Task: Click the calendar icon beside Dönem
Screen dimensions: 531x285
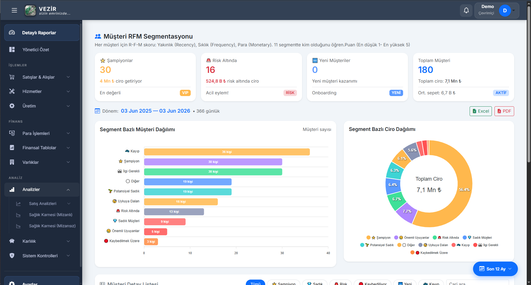Action: tap(97, 111)
